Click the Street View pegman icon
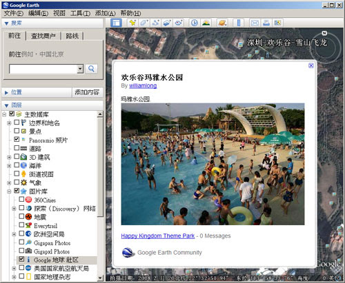The height and width of the screenshot is (283, 345). 23,174
